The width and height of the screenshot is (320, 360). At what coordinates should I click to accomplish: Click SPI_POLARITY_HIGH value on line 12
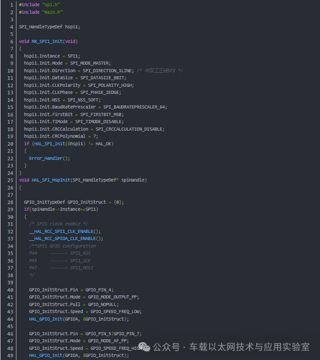(109, 85)
